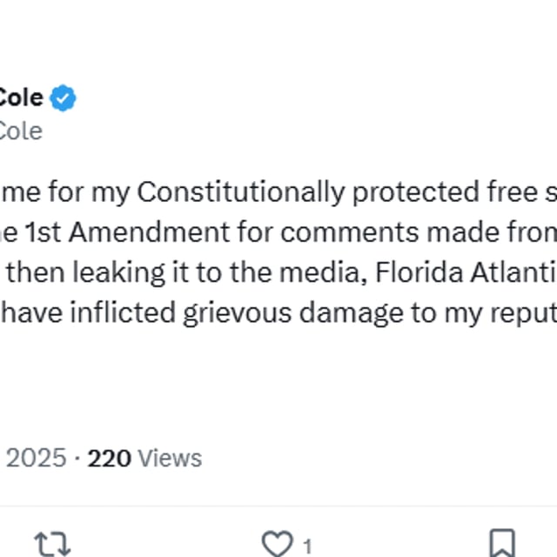557x557 pixels.
Task: Click the gray Cole handle under the name
Action: coord(19,131)
